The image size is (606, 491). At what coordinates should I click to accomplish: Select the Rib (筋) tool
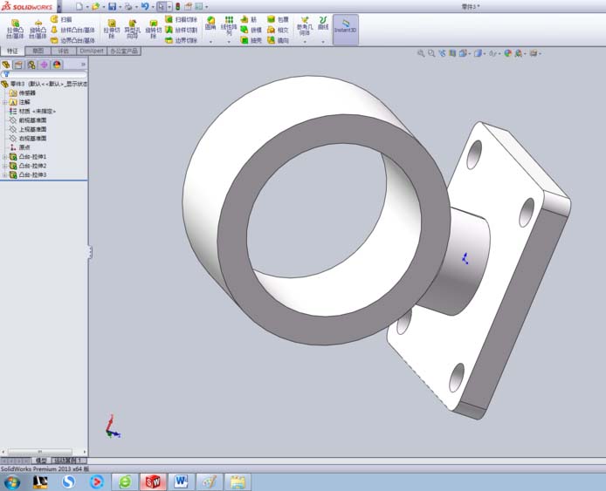[x=249, y=19]
